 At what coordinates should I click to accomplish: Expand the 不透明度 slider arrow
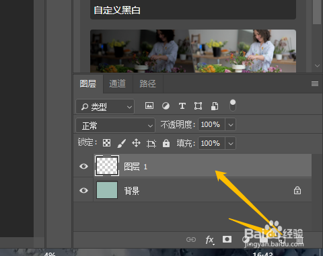[231, 124]
